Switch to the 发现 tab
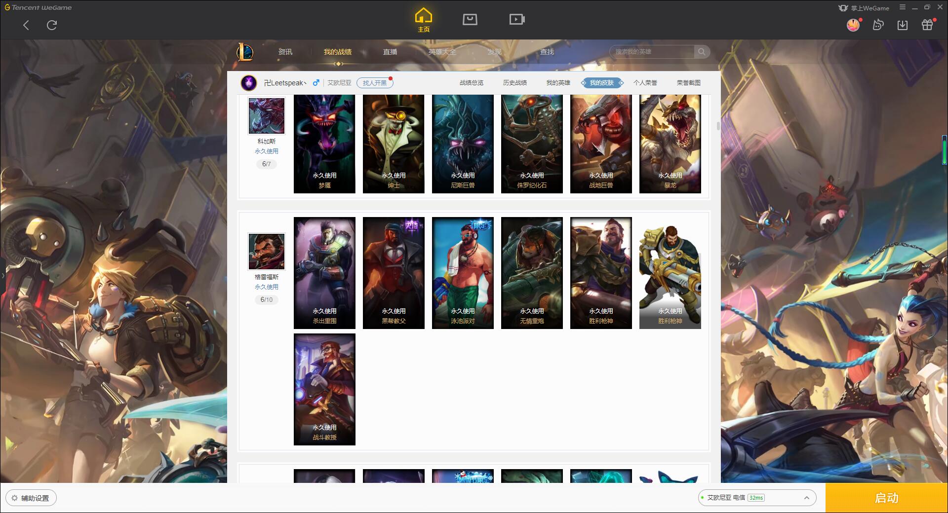This screenshot has height=513, width=948. 495,52
